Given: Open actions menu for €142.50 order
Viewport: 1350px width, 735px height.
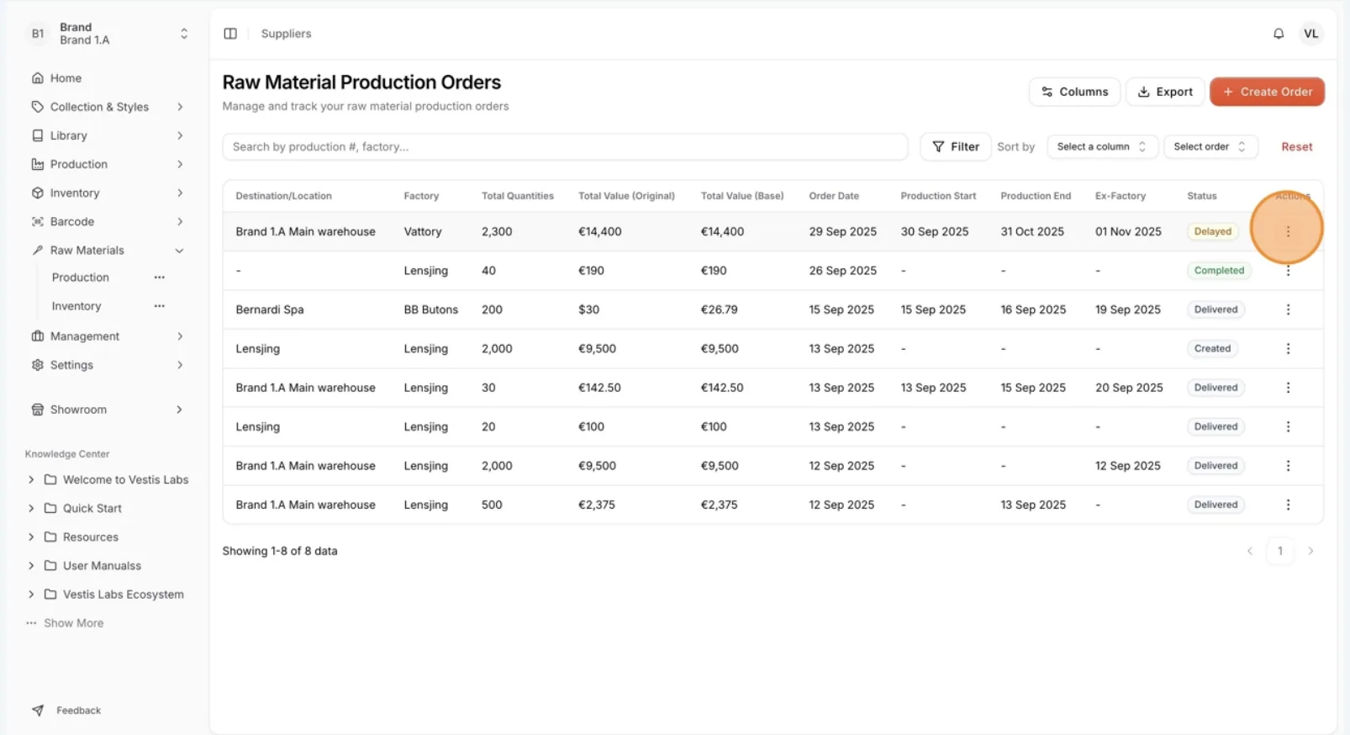Looking at the screenshot, I should tap(1288, 388).
